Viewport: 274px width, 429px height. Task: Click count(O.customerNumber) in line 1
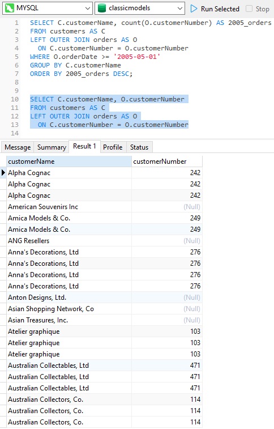[166, 23]
